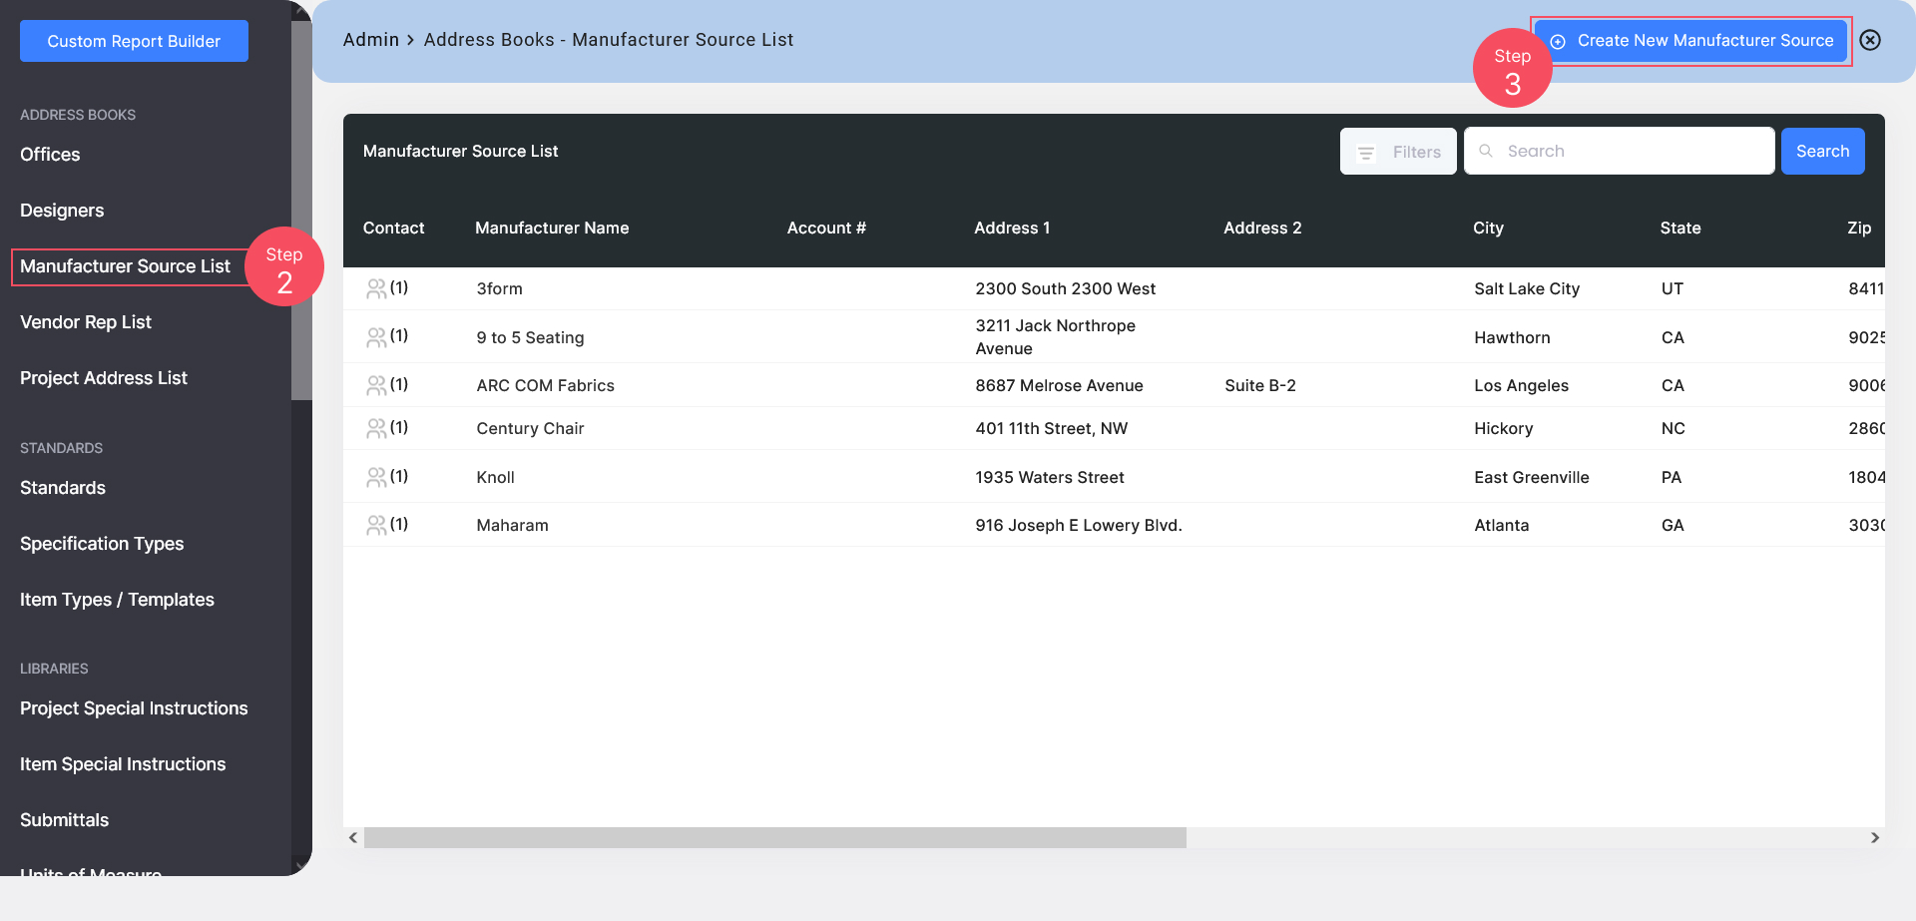Screen dimensions: 1916x921
Task: Select 9 to 5 Seating manufacturer name
Action: point(530,337)
